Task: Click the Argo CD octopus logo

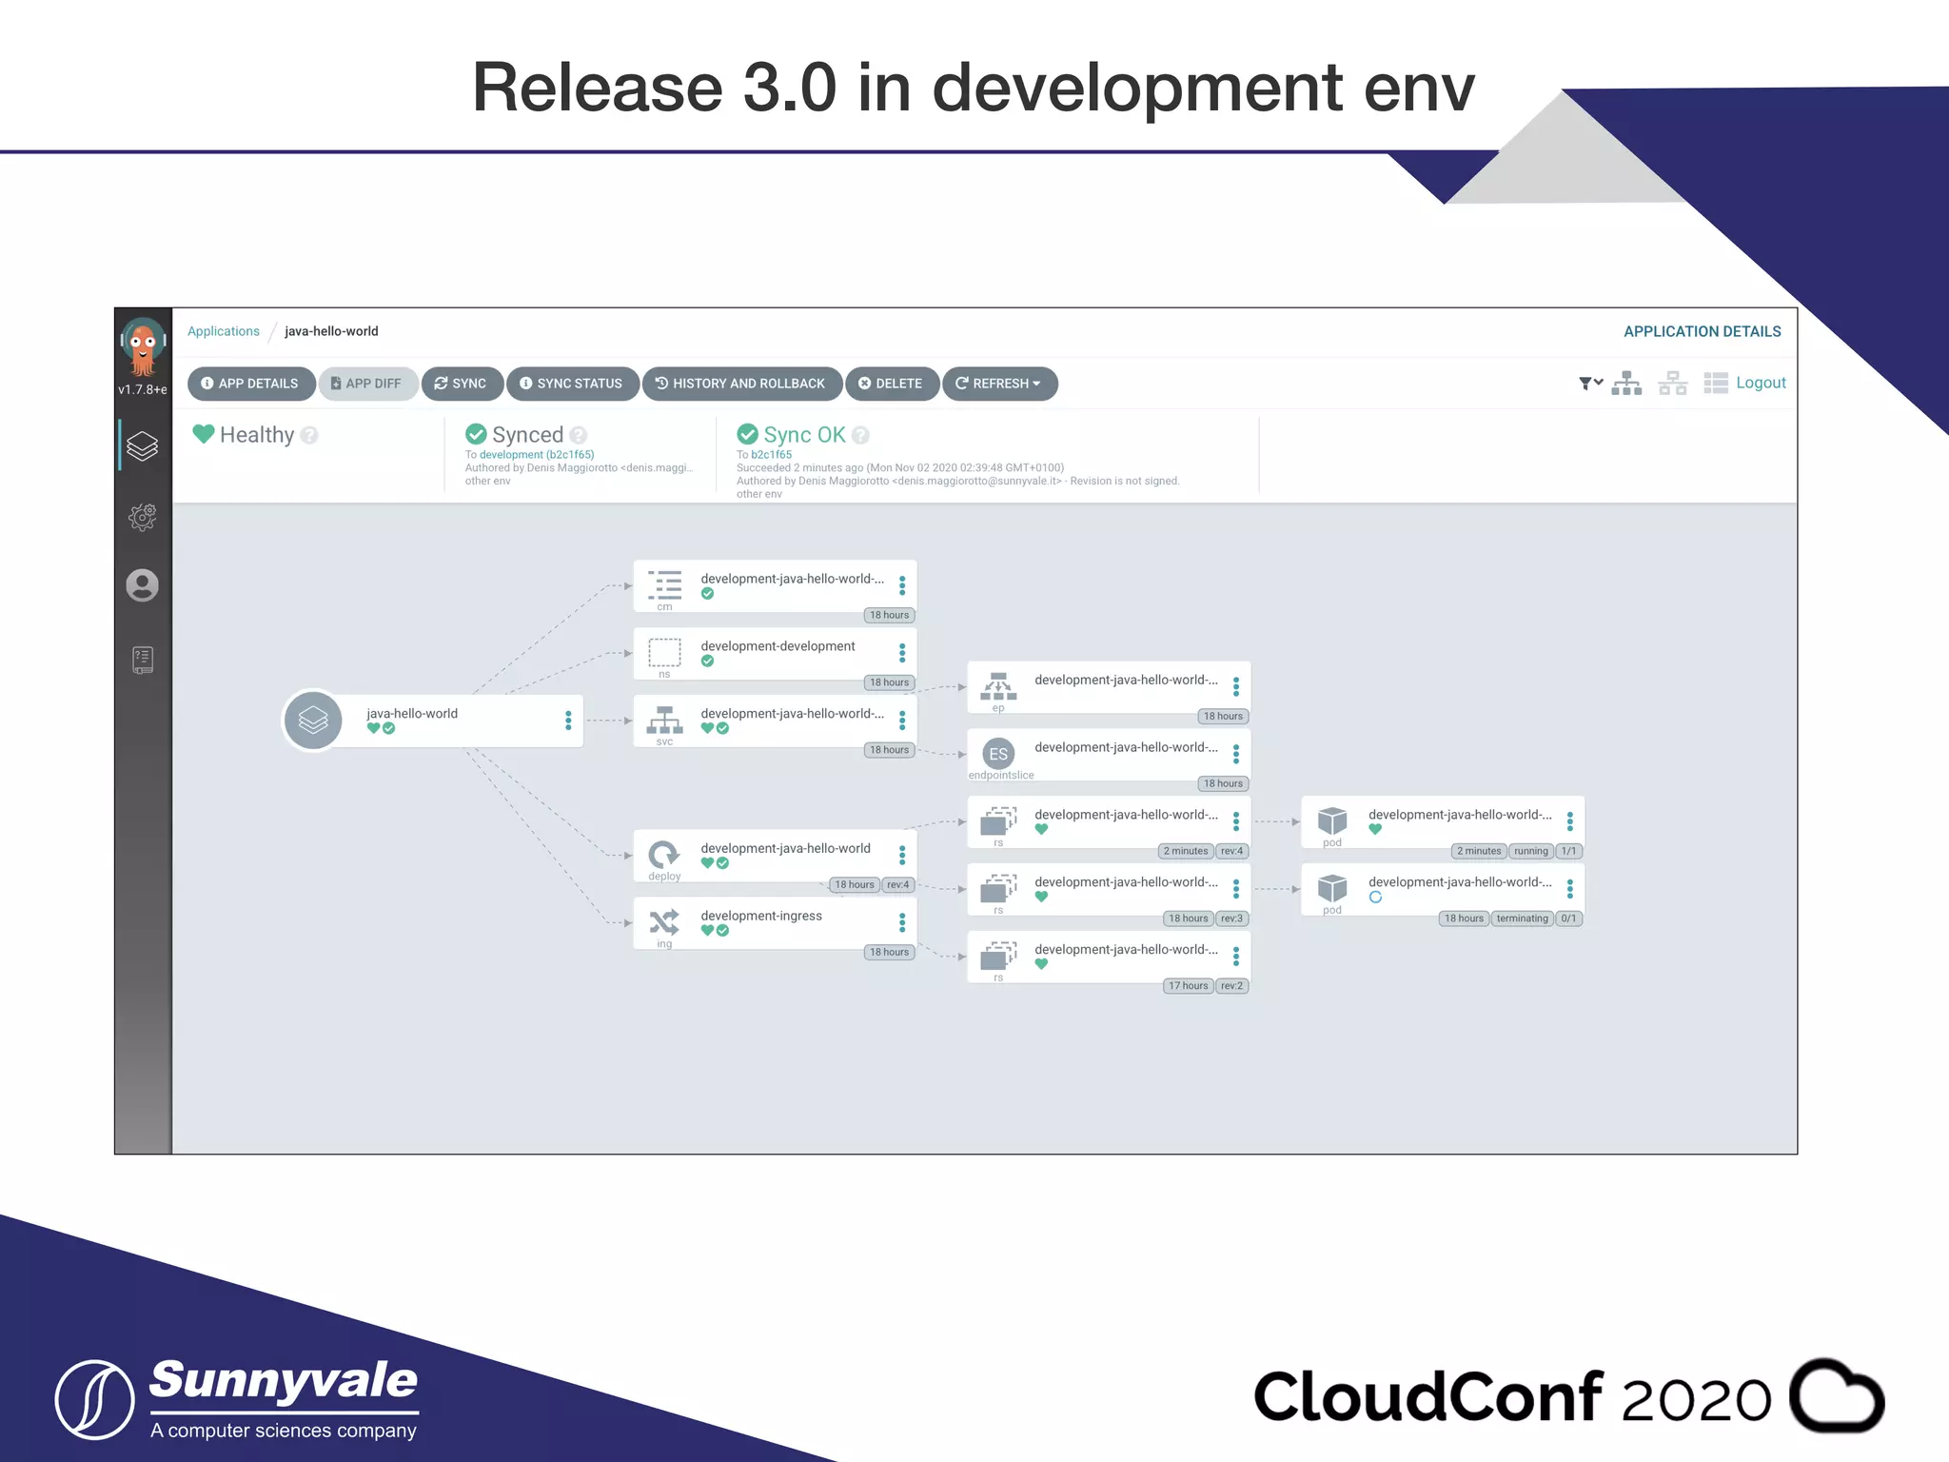Action: 143,346
